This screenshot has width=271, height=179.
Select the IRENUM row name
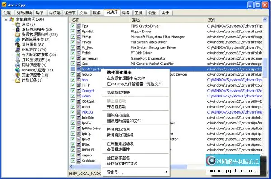pyautogui.click(x=88, y=150)
